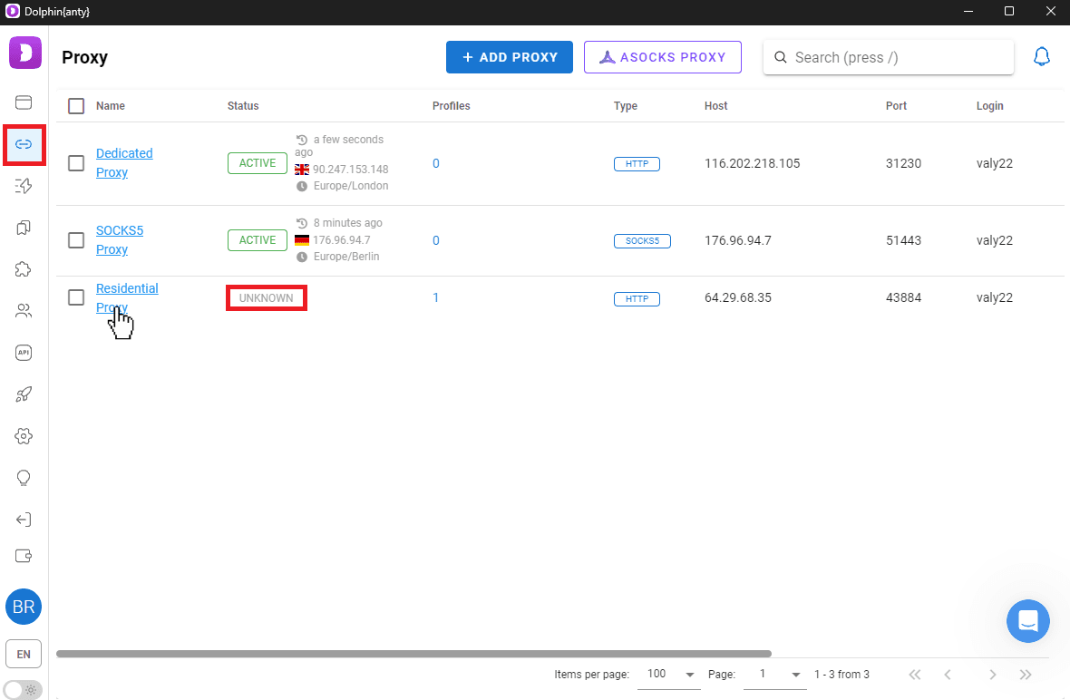1070x700 pixels.
Task: Open the Page number dropdown
Action: pyautogui.click(x=775, y=675)
